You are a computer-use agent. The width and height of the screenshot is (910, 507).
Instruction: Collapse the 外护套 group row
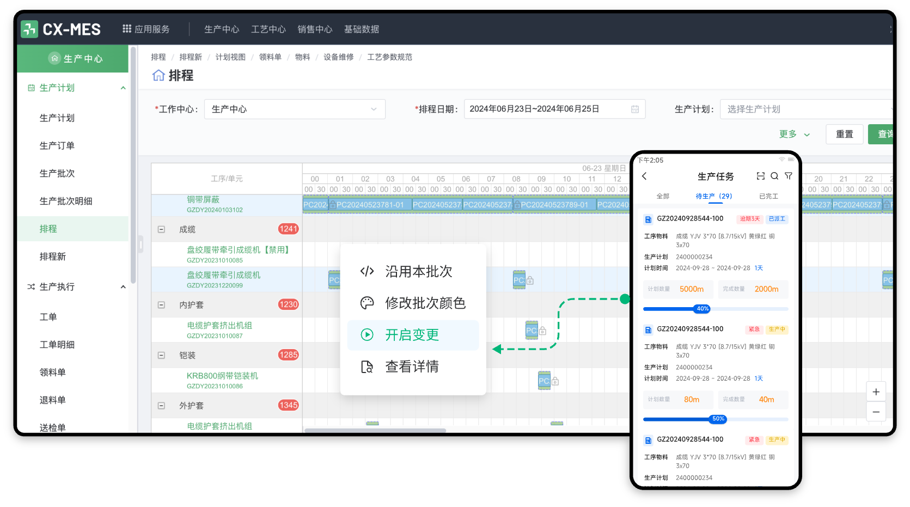pos(161,406)
